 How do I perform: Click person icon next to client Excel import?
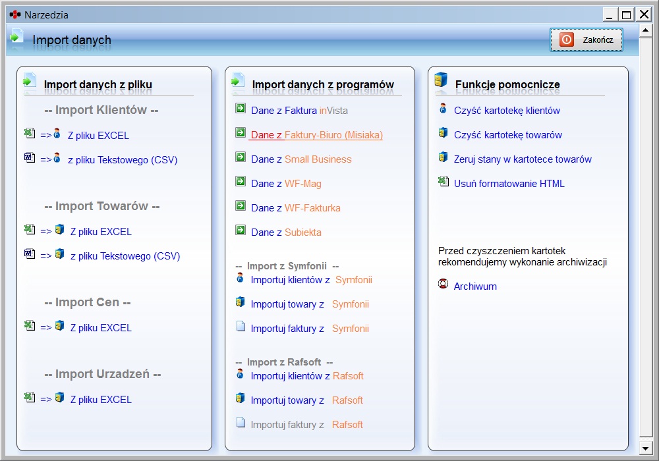tap(57, 134)
